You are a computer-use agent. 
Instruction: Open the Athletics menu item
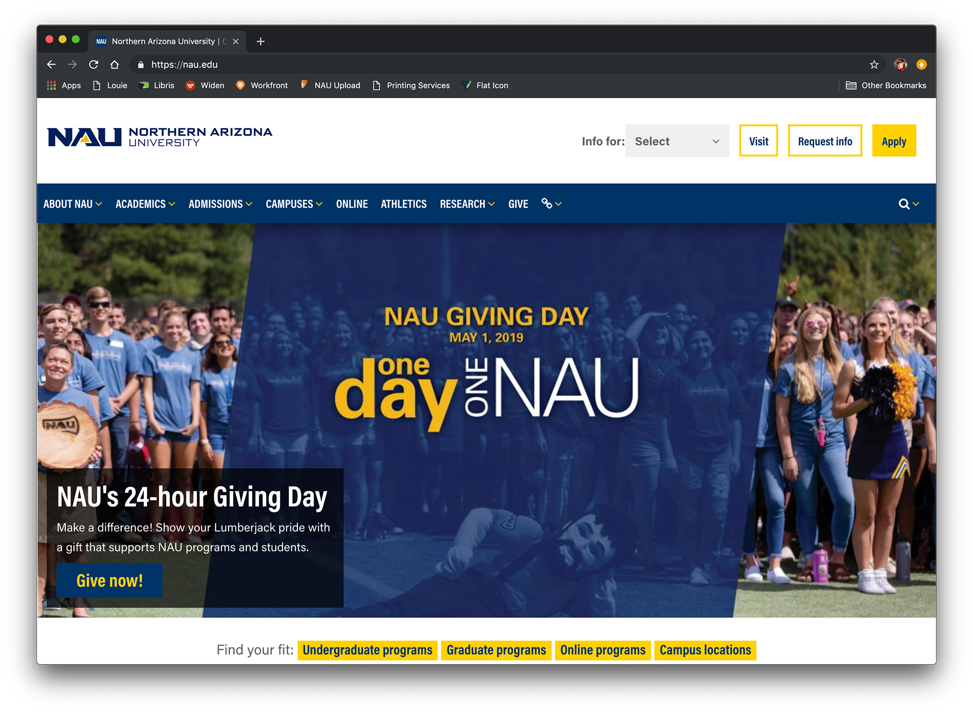403,204
